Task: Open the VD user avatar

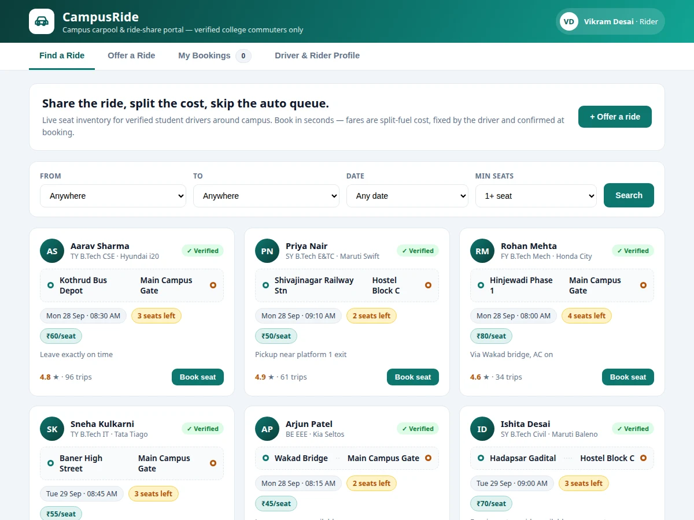Action: (569, 21)
